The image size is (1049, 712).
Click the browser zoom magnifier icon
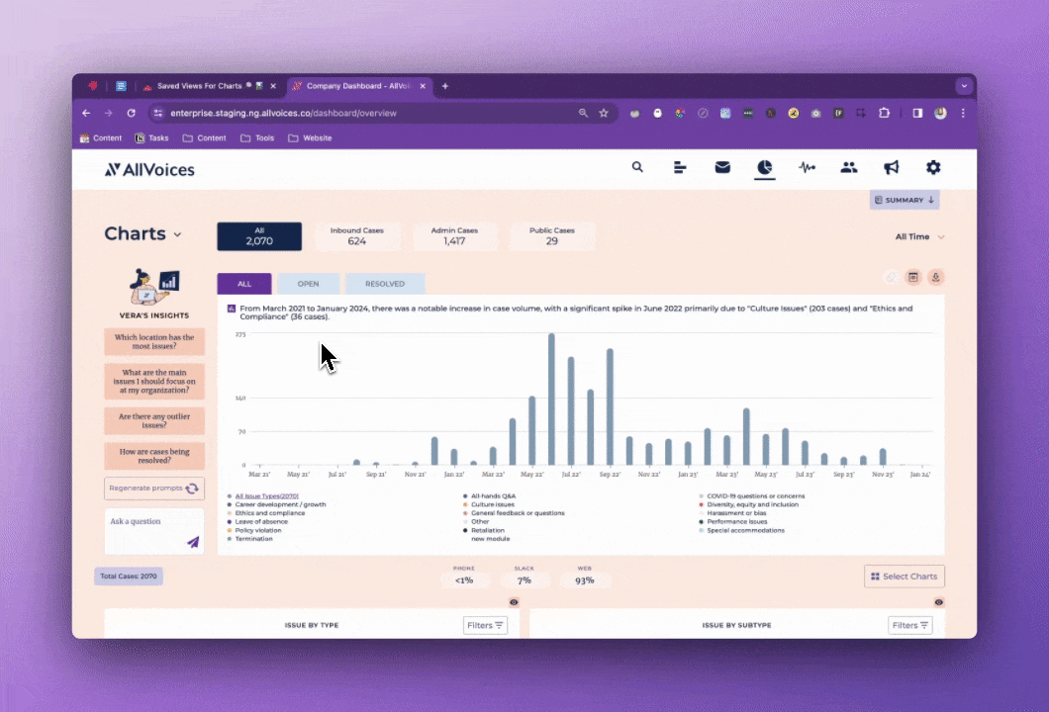583,113
